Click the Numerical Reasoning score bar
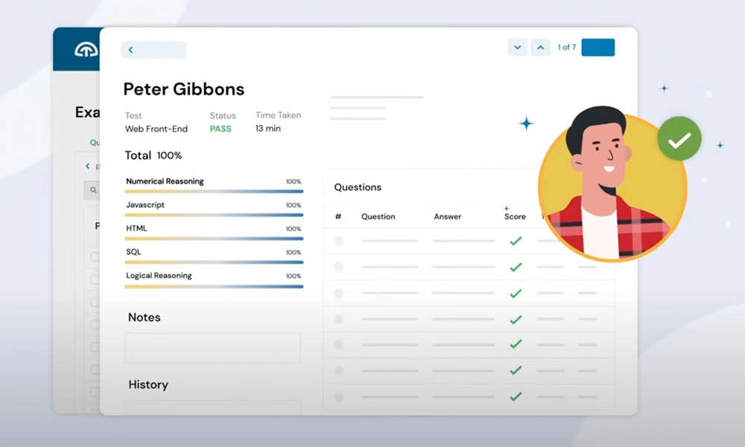The image size is (745, 447). click(x=214, y=191)
